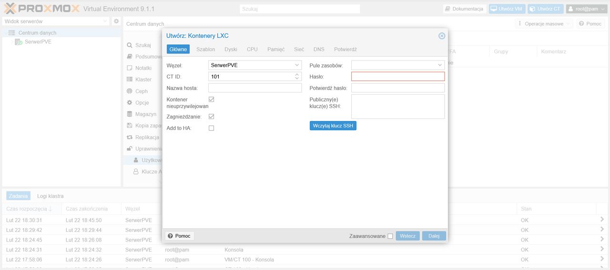Viewport: 610px width, 270px height.
Task: Select the Centrum danych datacenter icon
Action: (13, 33)
